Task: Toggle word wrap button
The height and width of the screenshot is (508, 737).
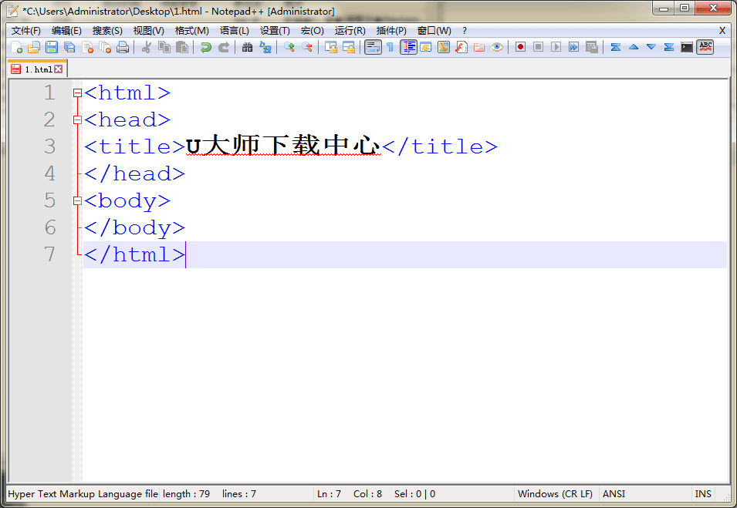Action: pyautogui.click(x=372, y=47)
